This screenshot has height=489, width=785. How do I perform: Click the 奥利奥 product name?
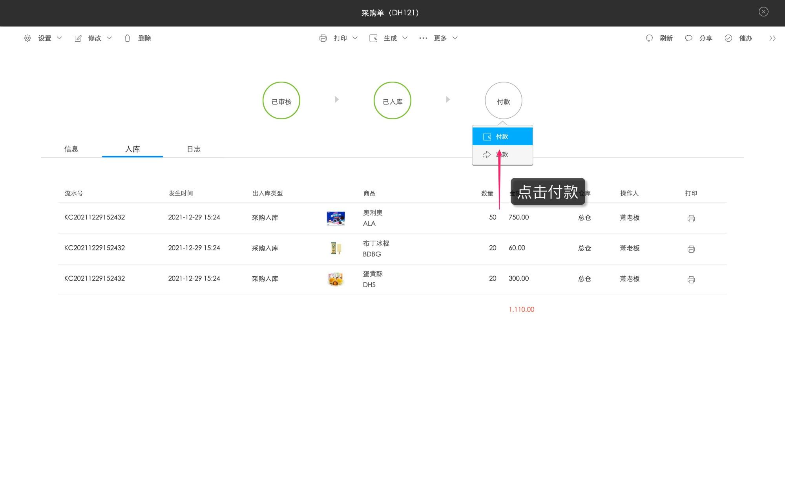coord(373,213)
